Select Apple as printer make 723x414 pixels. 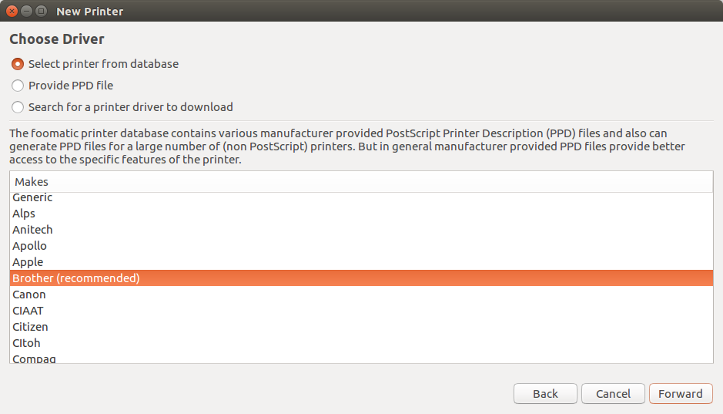[x=28, y=262]
